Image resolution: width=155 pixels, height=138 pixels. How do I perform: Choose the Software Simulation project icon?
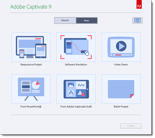(76, 47)
